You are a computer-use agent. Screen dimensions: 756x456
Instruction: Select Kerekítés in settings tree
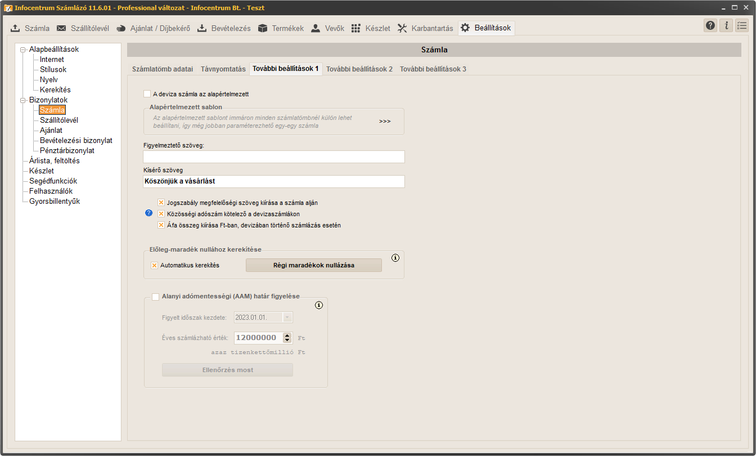[55, 90]
